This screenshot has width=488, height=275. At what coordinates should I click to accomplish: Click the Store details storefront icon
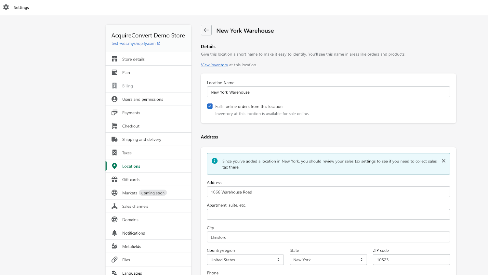tap(114, 59)
